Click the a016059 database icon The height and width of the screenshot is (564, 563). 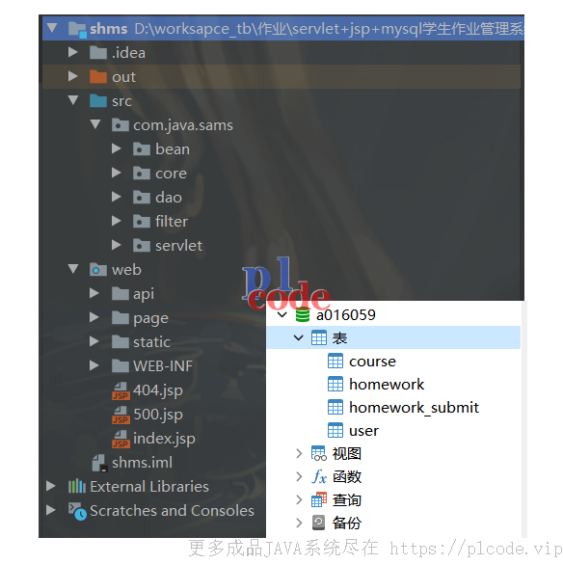click(302, 315)
